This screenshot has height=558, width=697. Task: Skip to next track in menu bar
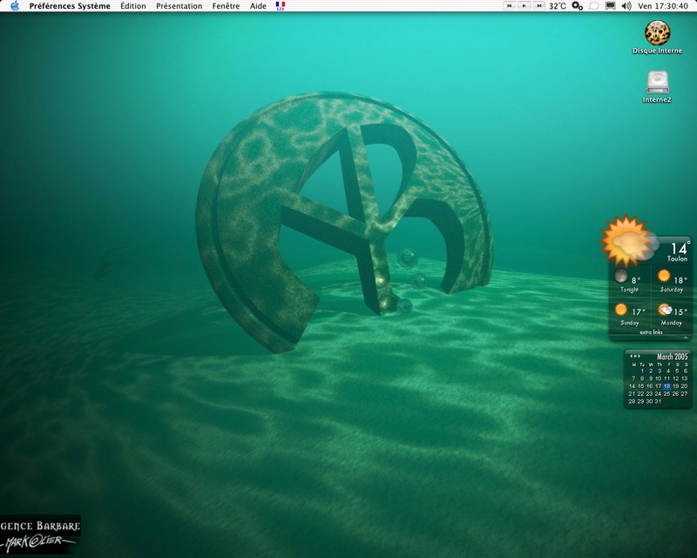538,6
